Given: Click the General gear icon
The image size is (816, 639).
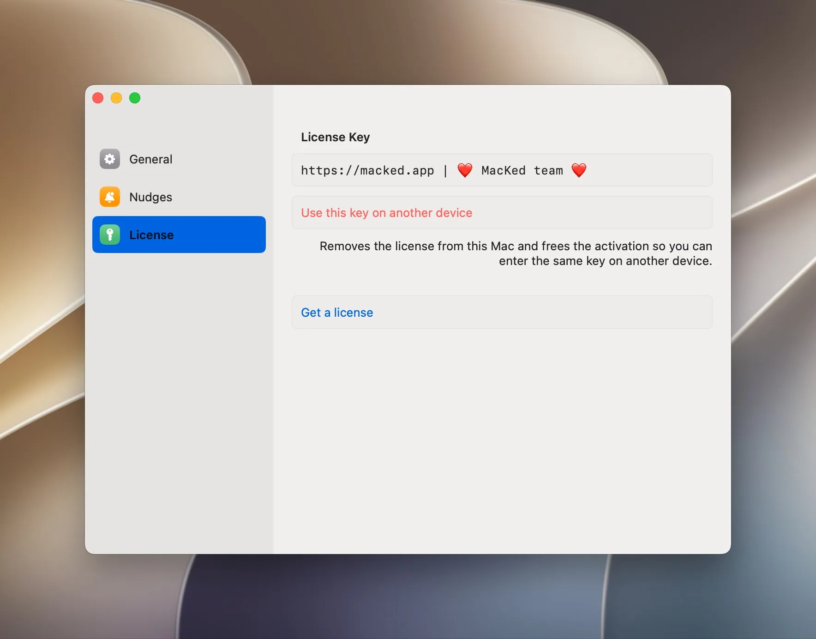Looking at the screenshot, I should coord(110,159).
